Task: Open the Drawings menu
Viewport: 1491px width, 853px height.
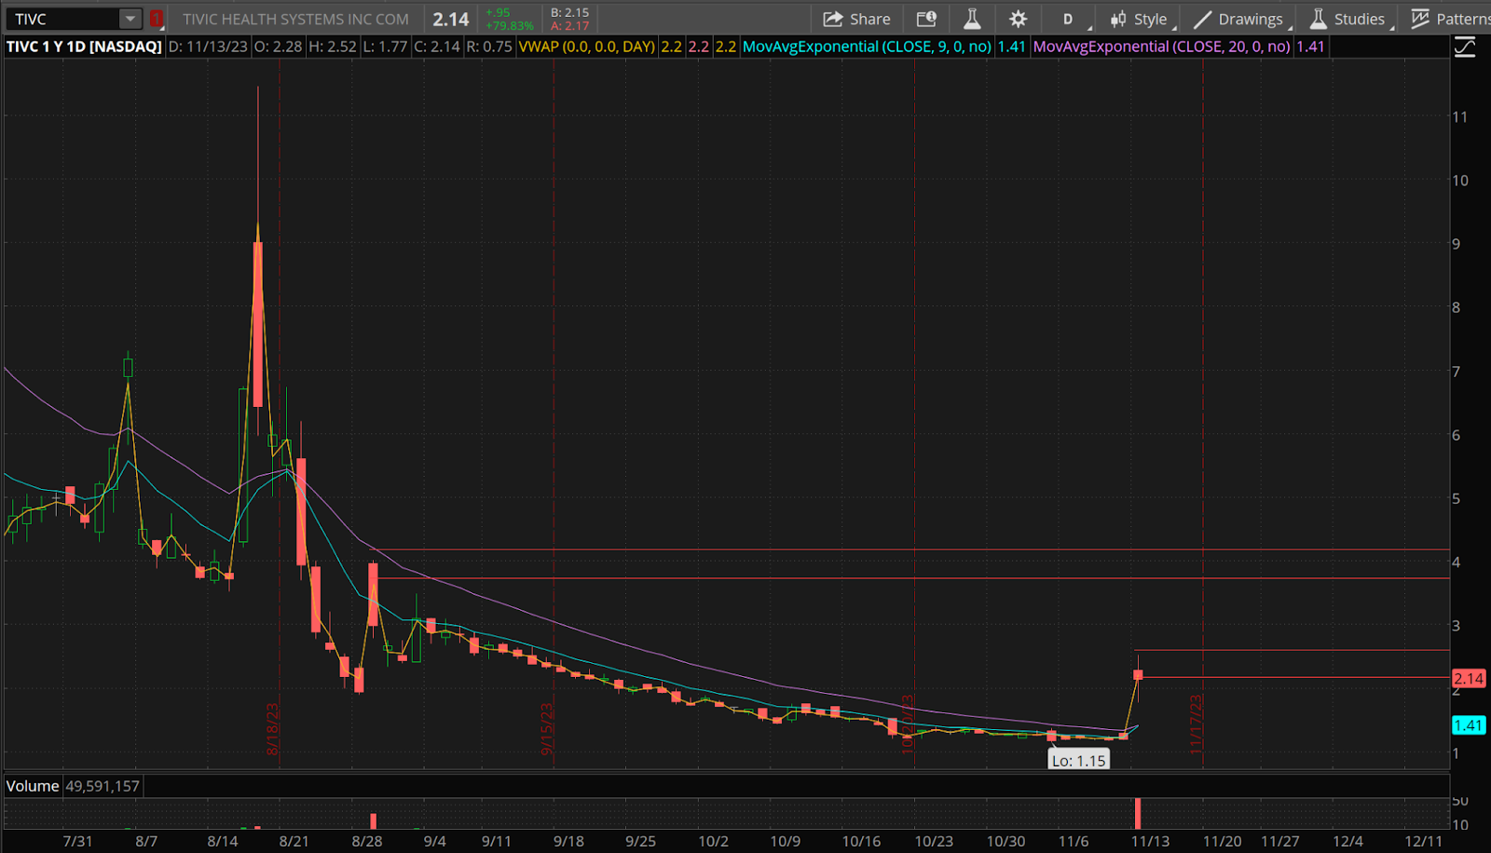Action: coord(1239,19)
